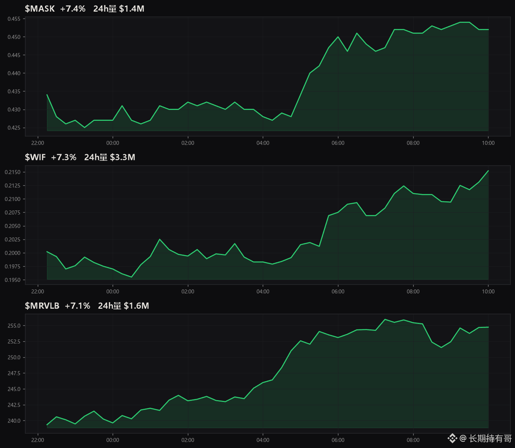Click the 0.435 price axis label
Viewport: 515px width, 448px height.
14,91
